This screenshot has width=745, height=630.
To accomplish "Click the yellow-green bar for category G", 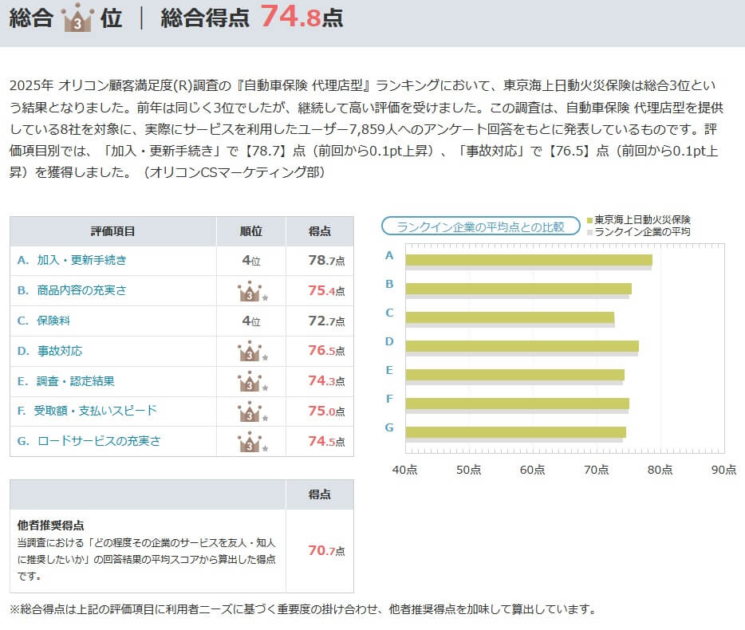I will [x=515, y=431].
